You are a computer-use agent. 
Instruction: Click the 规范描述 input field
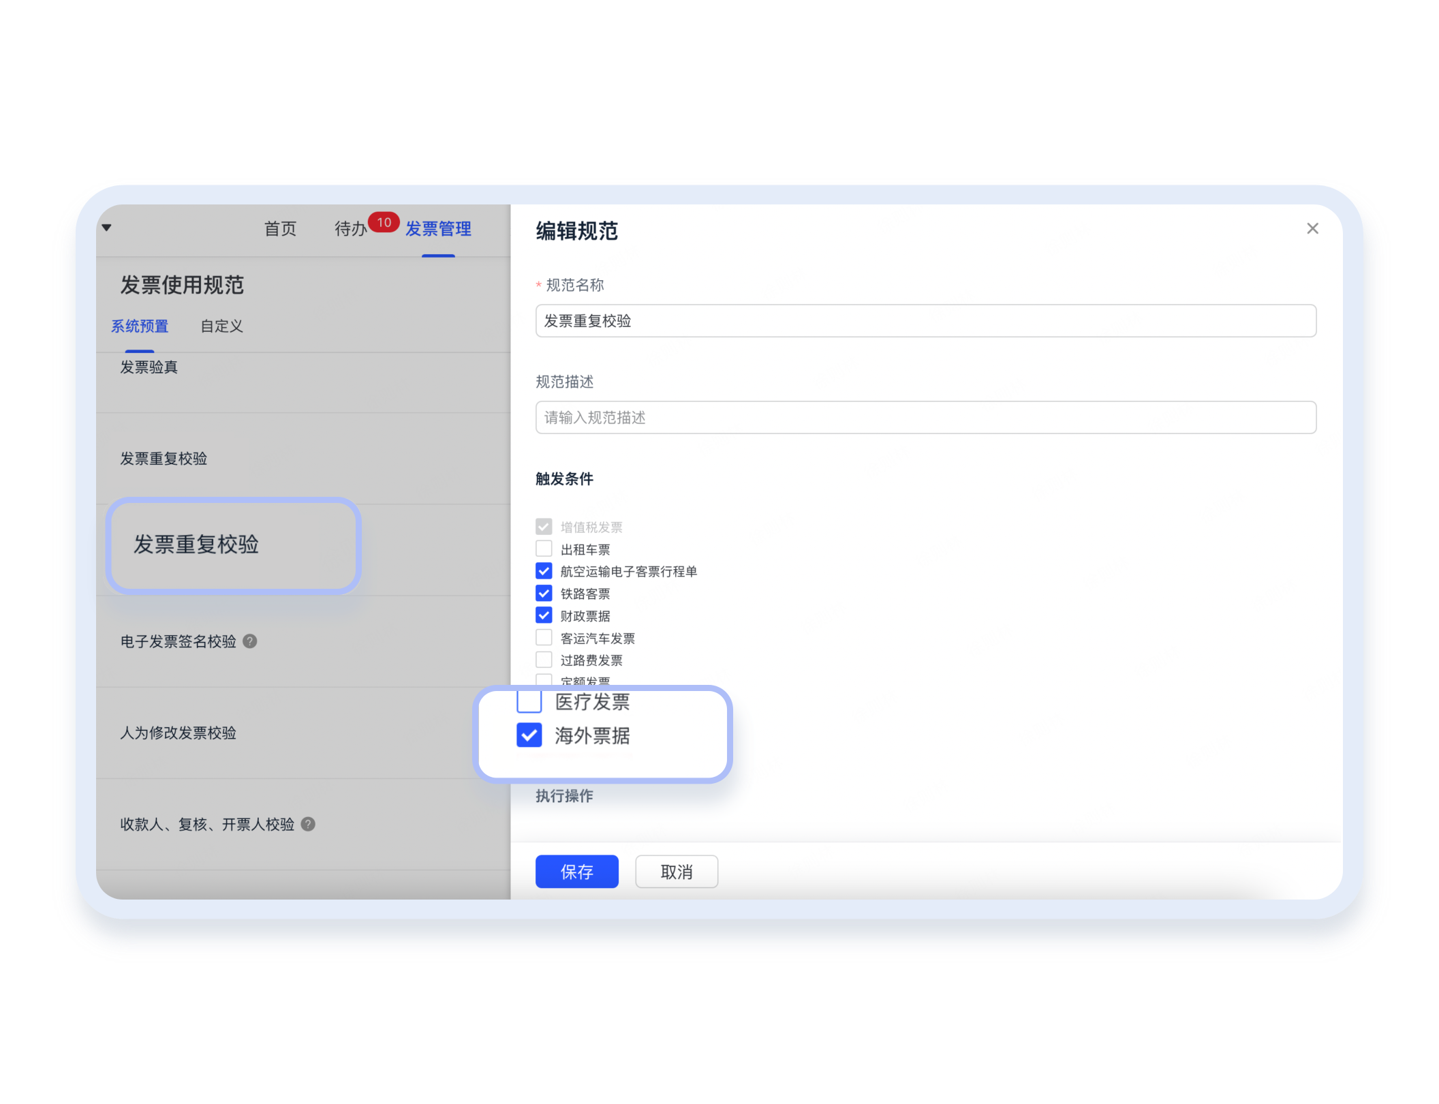tap(925, 418)
